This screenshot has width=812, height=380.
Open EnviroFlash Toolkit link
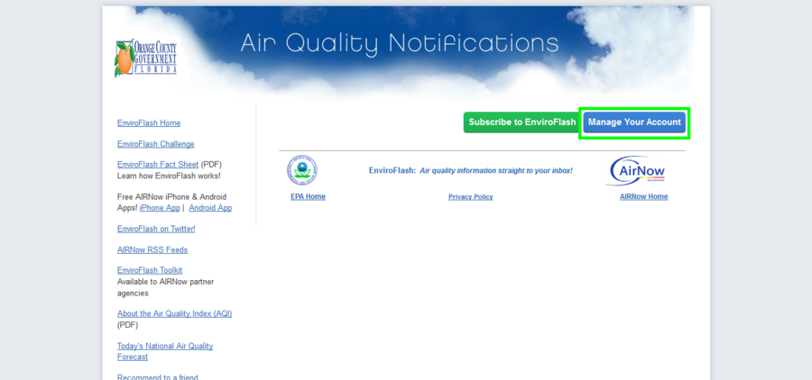point(150,270)
